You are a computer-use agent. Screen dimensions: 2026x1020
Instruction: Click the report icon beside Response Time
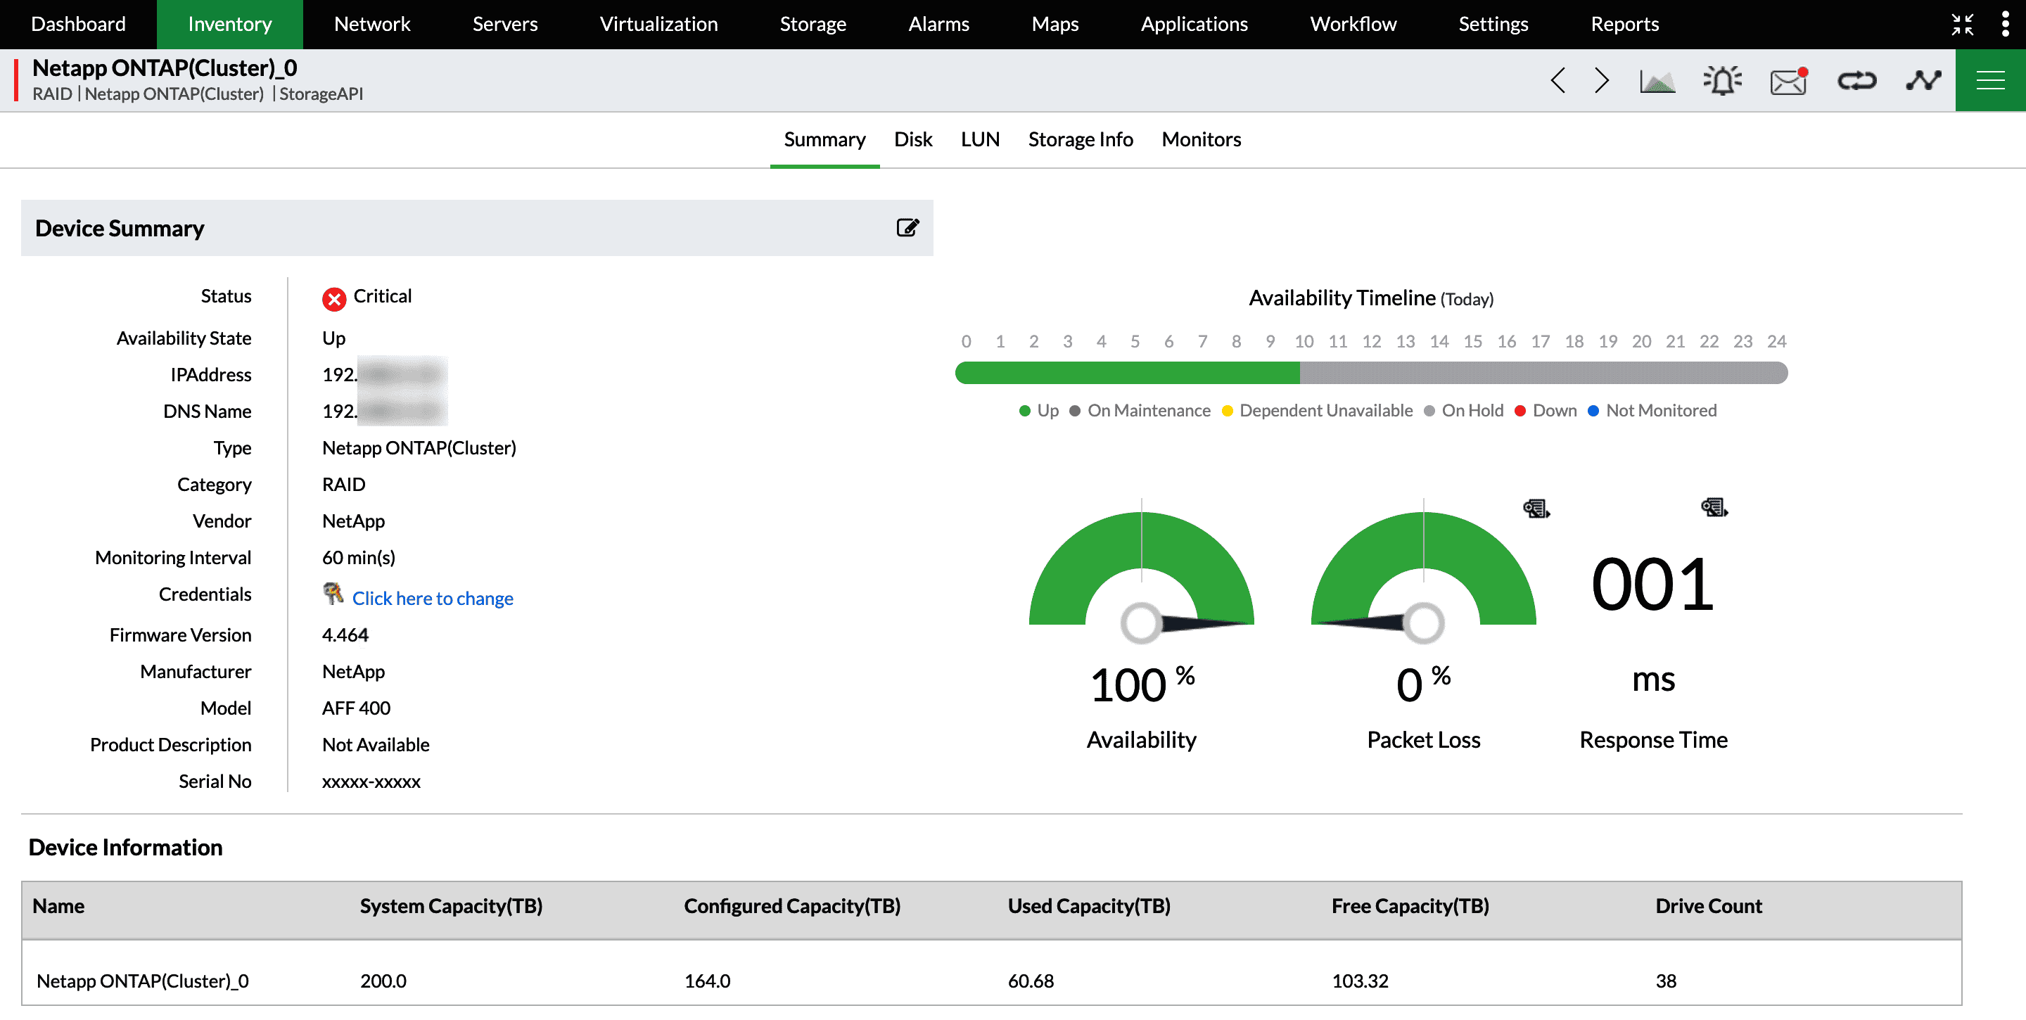tap(1714, 508)
